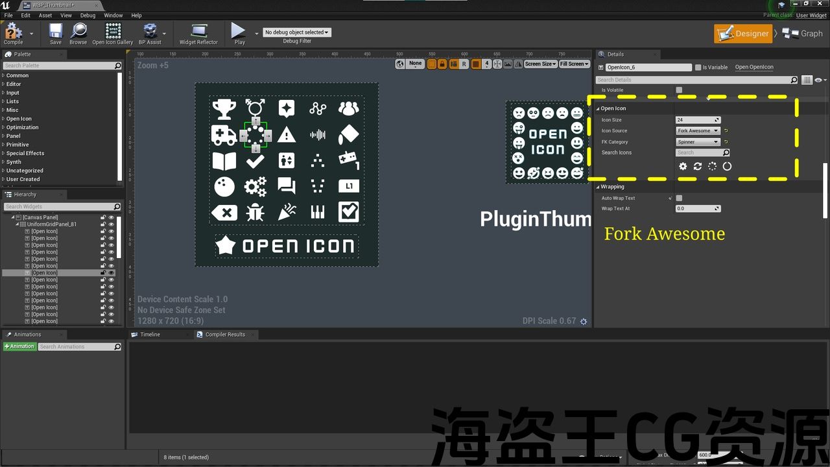This screenshot has width=830, height=467.
Task: Click the Compile toolbar icon
Action: tap(13, 33)
